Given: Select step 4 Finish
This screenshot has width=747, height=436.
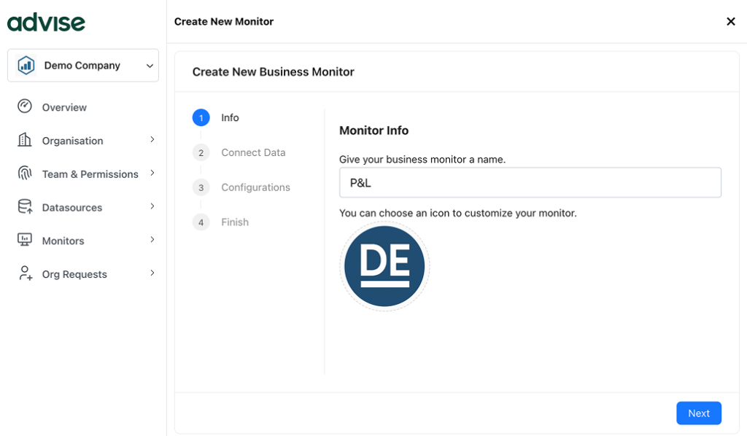Looking at the screenshot, I should coord(234,222).
